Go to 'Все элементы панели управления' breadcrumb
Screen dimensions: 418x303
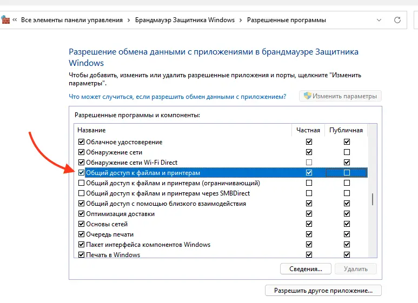pyautogui.click(x=72, y=20)
